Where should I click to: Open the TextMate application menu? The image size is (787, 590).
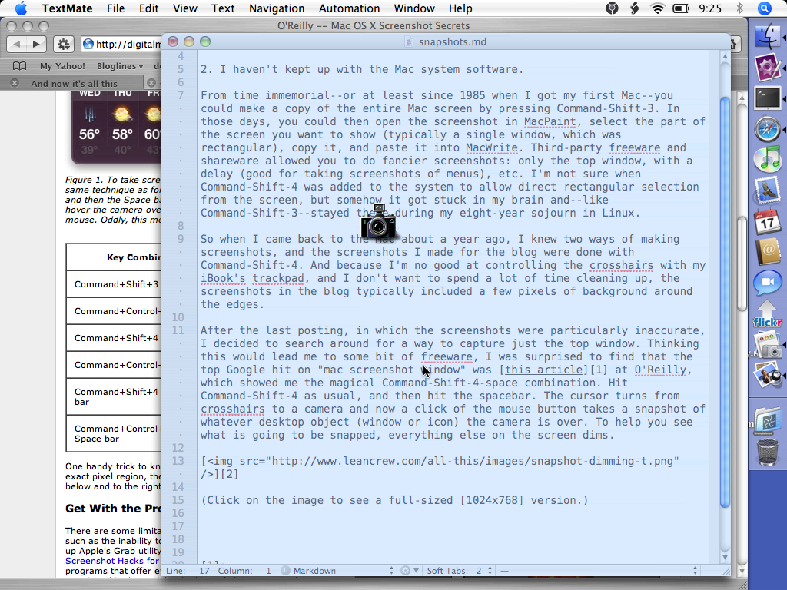point(67,8)
